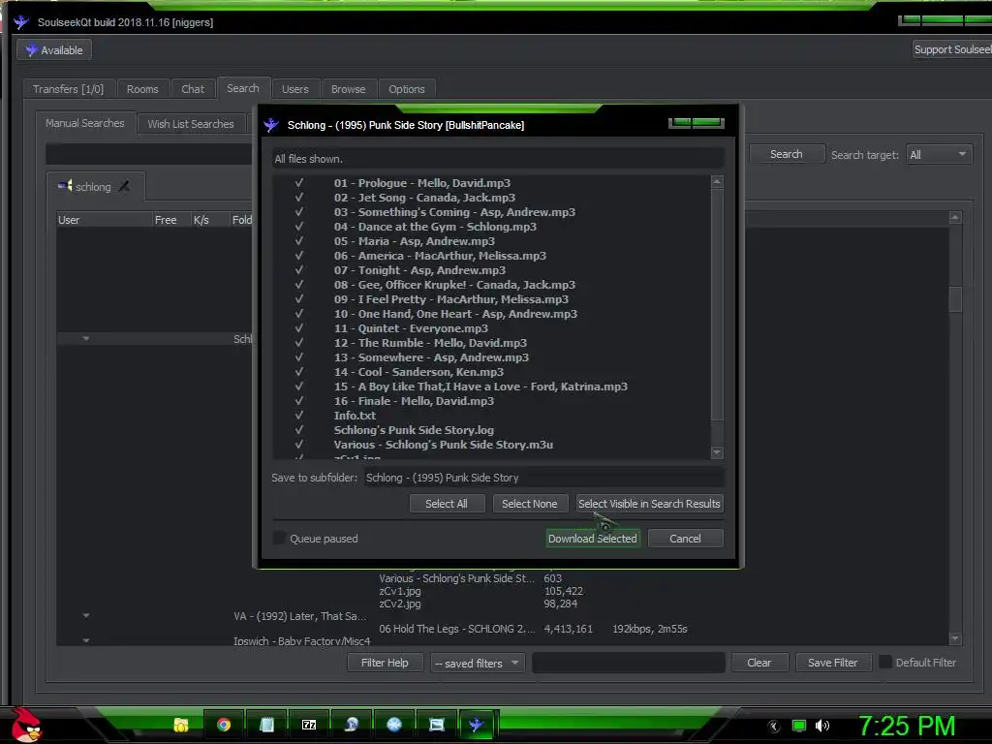This screenshot has width=992, height=744.
Task: Switch to the Transfers [1/0] tab
Action: coord(69,89)
